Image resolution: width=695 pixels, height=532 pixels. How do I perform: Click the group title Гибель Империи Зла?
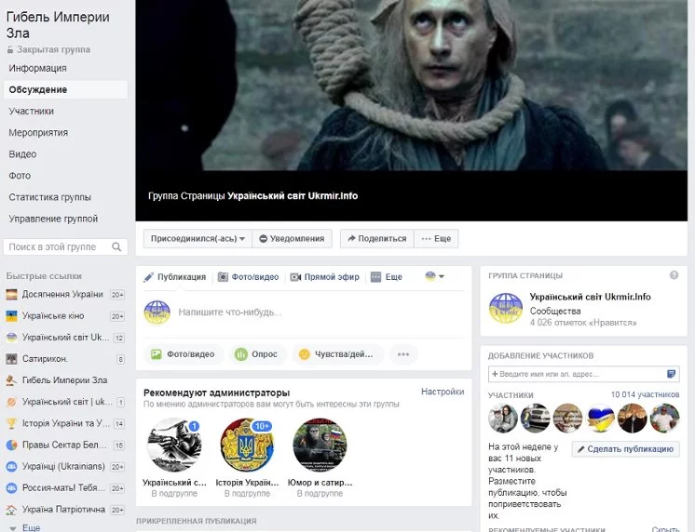(58, 25)
